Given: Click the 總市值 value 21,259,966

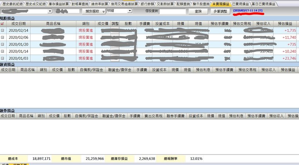Looking at the screenshot, I should point(95,158).
